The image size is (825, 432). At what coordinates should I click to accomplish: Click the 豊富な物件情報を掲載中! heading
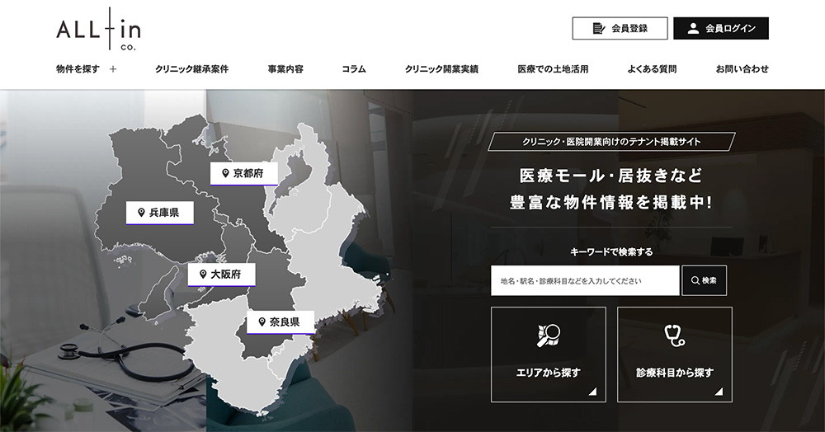[611, 202]
